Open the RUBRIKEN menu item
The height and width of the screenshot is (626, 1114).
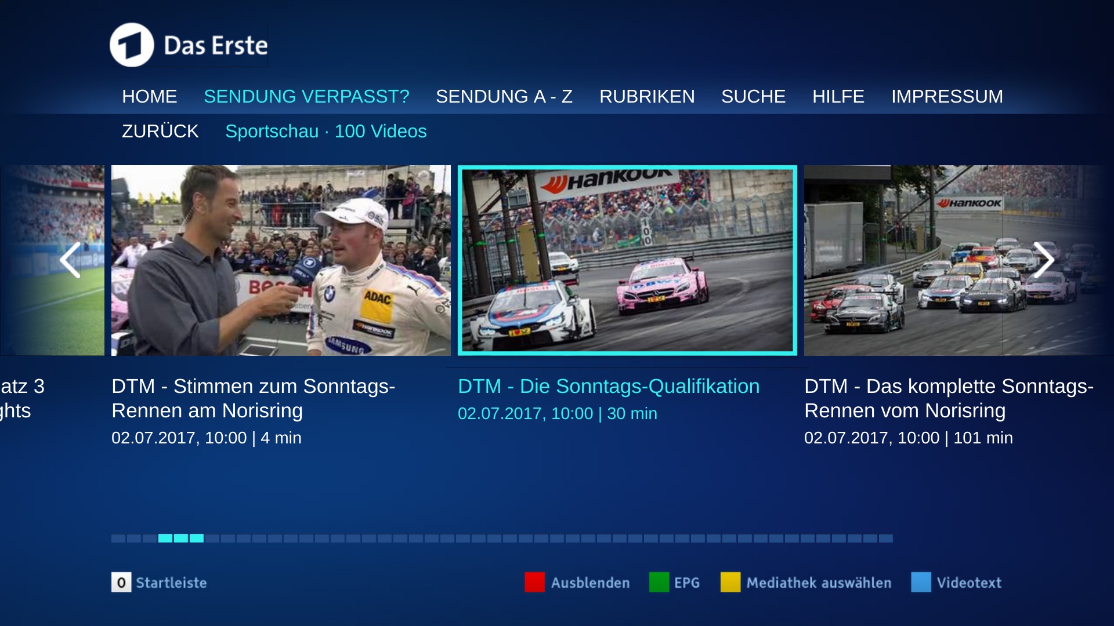coord(646,96)
